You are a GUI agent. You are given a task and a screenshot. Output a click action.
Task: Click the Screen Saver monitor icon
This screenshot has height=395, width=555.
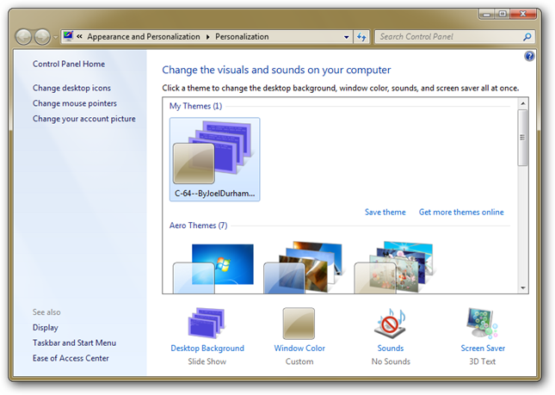[x=482, y=323]
